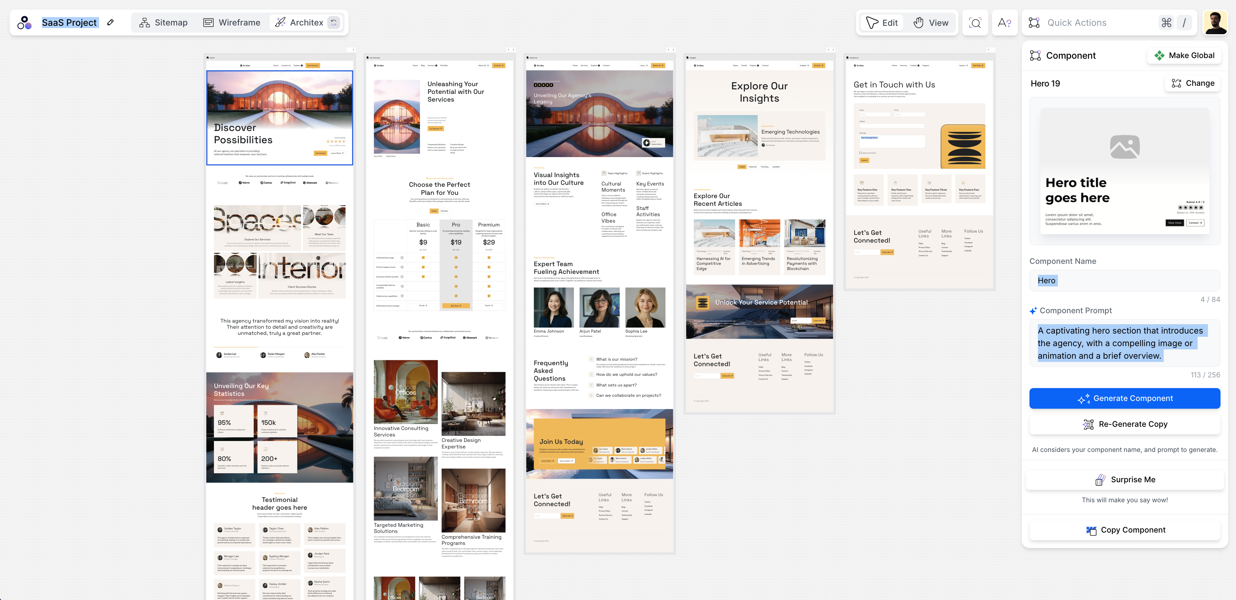Switch to View mode

click(931, 23)
